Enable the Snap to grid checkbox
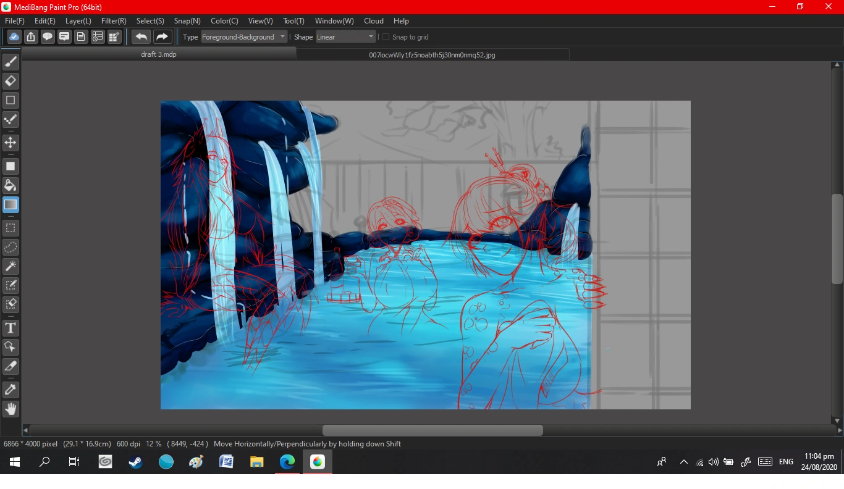This screenshot has width=844, height=489. (x=386, y=37)
